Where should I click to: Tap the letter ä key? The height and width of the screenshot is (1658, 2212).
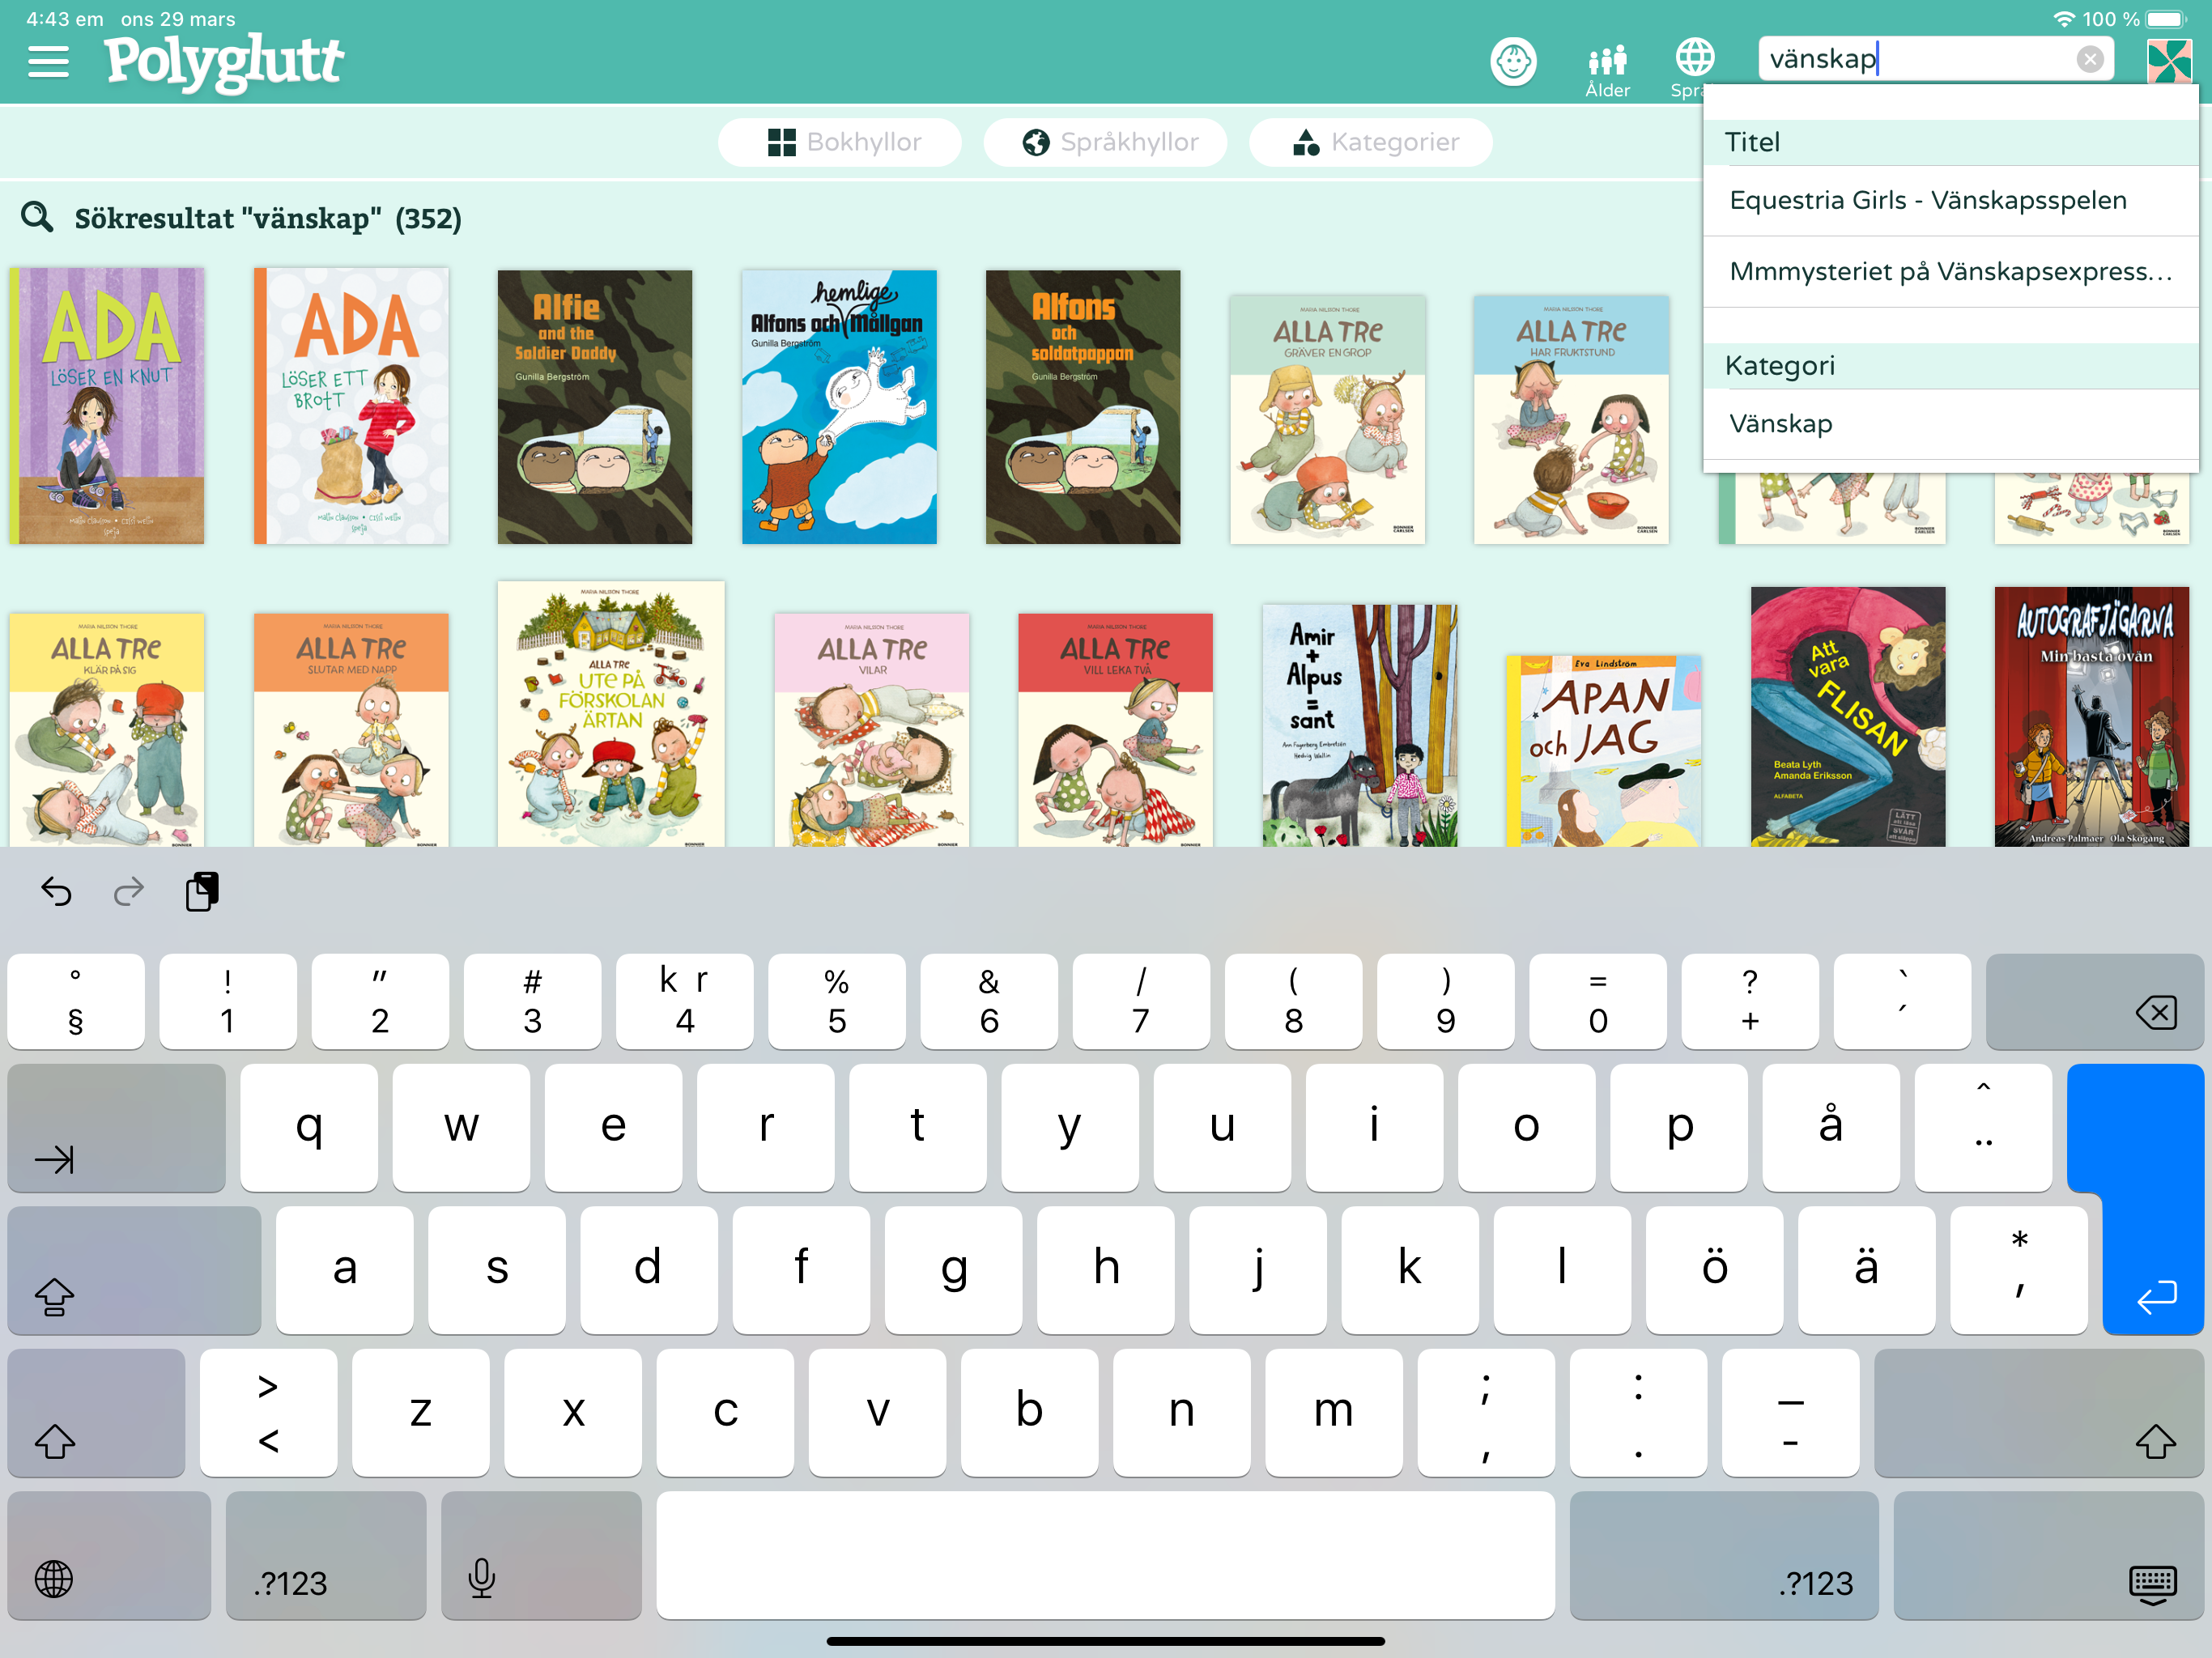coord(1866,1270)
